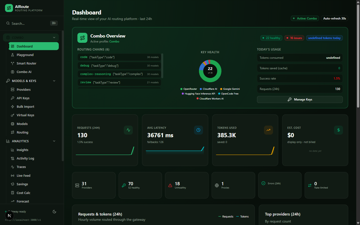Click the Activity Log icon
This screenshot has width=360, height=225.
coord(12,158)
